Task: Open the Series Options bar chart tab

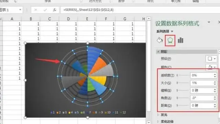Action: [x=180, y=40]
